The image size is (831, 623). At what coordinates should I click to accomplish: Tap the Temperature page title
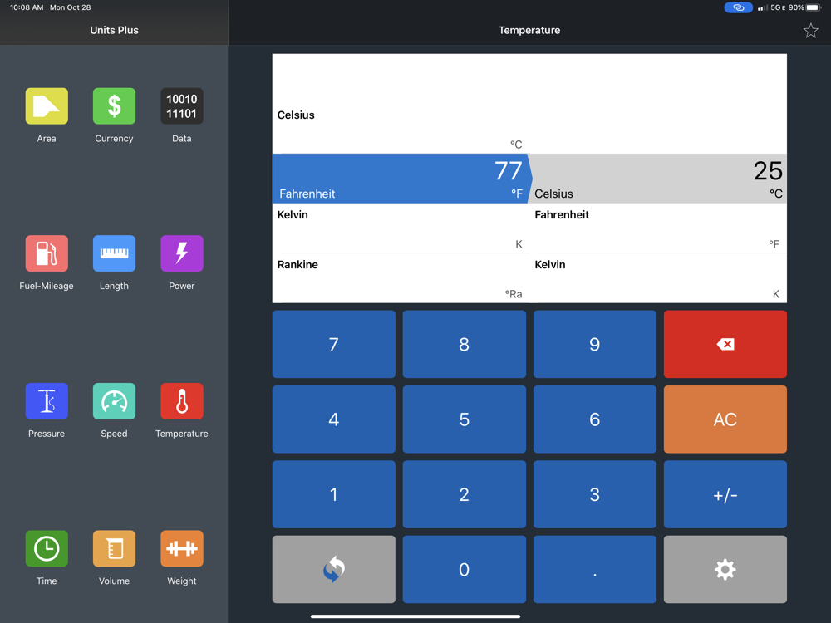(x=529, y=30)
